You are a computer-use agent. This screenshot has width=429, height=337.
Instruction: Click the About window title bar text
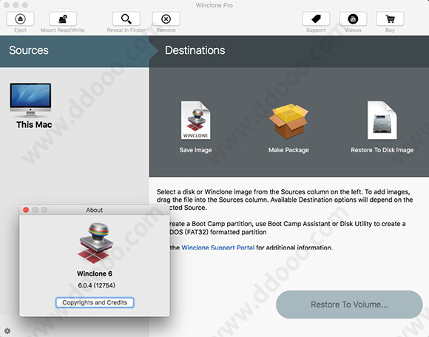[x=95, y=210]
